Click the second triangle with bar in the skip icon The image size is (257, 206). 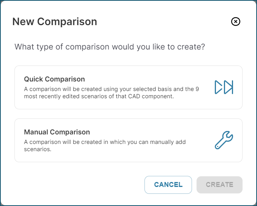228,87
